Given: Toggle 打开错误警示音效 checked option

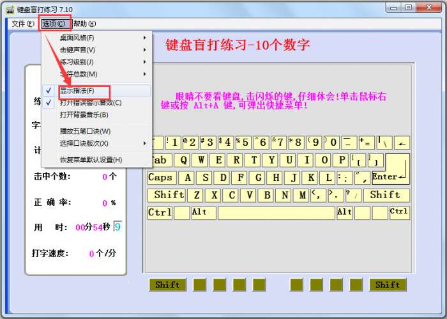Looking at the screenshot, I should [x=90, y=102].
